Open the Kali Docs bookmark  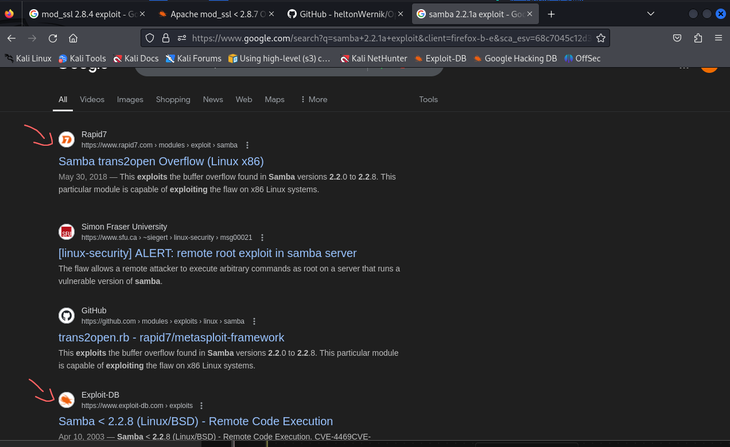click(136, 58)
